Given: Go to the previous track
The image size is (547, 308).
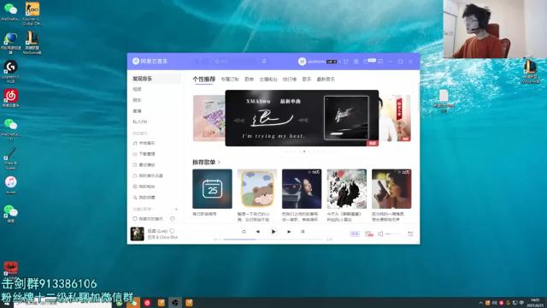Looking at the screenshot, I should click(x=258, y=232).
